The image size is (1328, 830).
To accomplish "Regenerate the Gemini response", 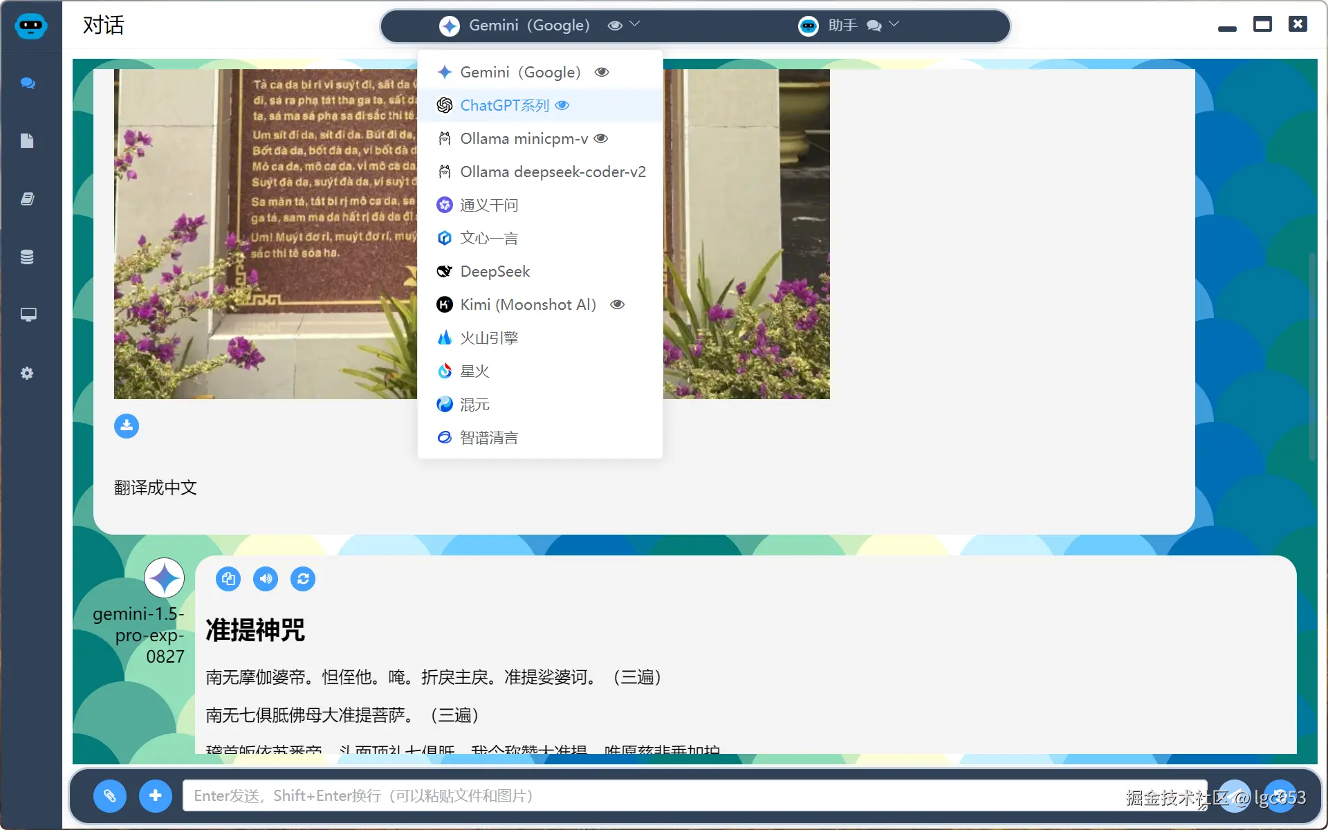I will click(x=303, y=579).
